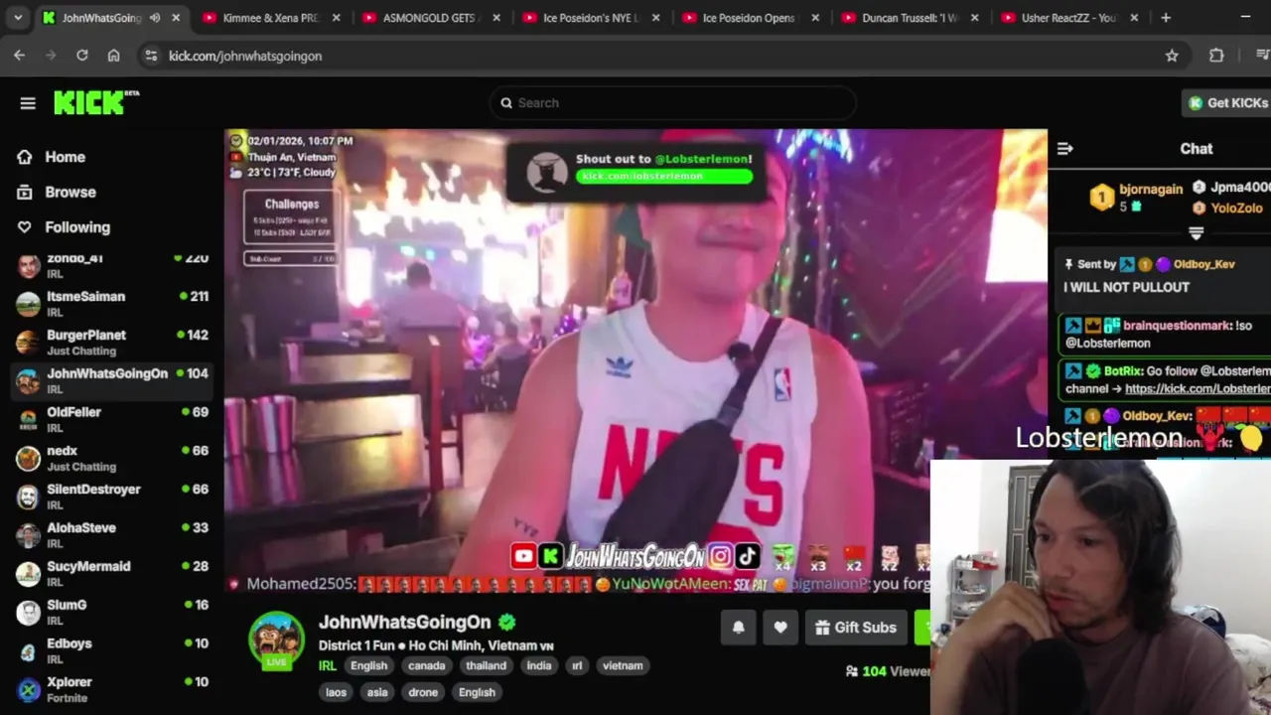This screenshot has width=1271, height=715.
Task: Select the thailand tag
Action: (486, 666)
